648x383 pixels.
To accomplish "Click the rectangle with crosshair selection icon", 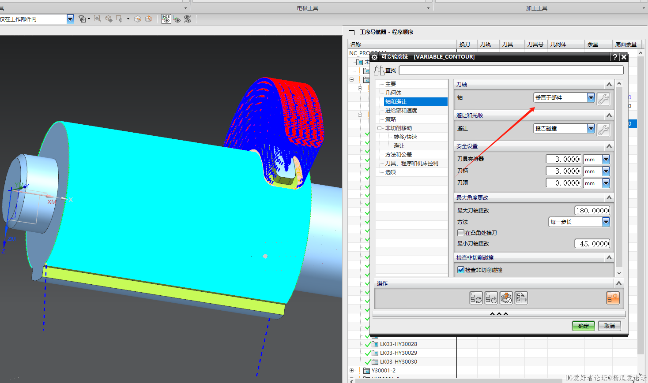I will 119,19.
